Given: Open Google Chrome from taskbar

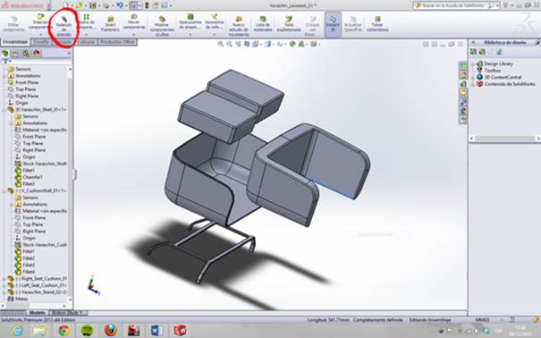Looking at the screenshot, I should [63, 331].
